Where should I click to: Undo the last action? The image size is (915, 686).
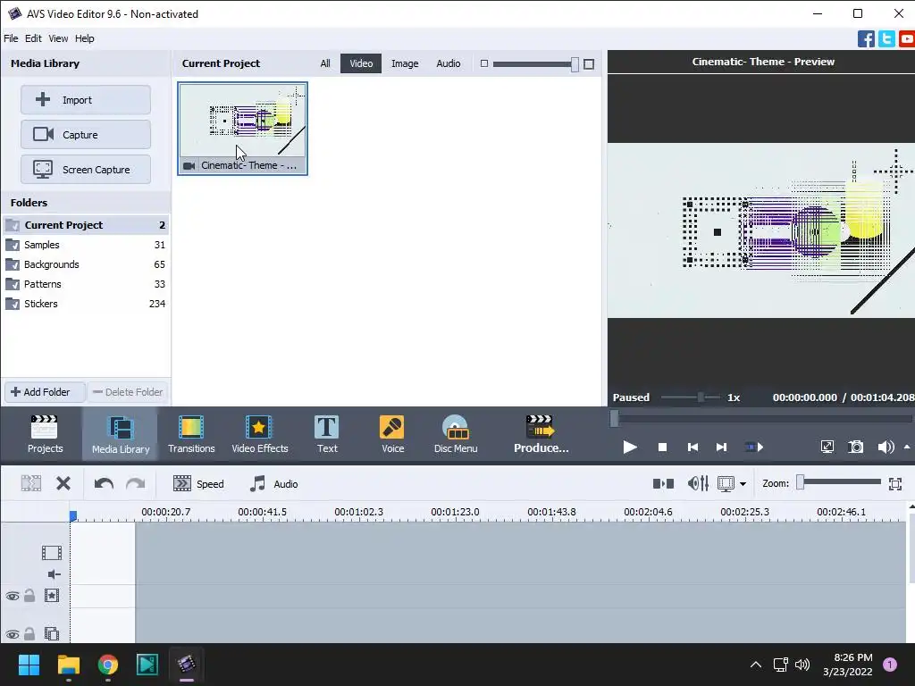[x=104, y=483]
